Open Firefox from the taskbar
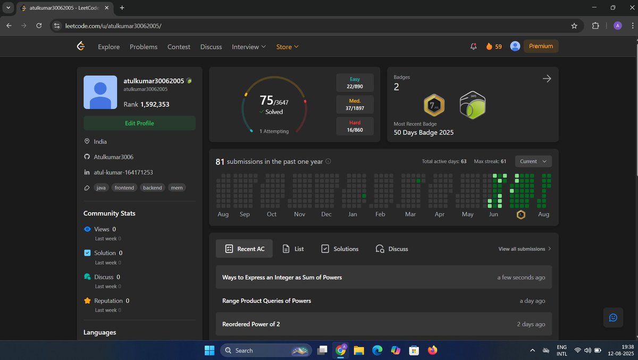This screenshot has width=638, height=360. click(x=432, y=350)
